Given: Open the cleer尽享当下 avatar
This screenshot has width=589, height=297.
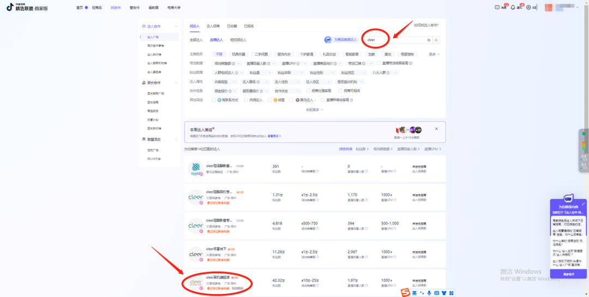Looking at the screenshot, I should 195,254.
